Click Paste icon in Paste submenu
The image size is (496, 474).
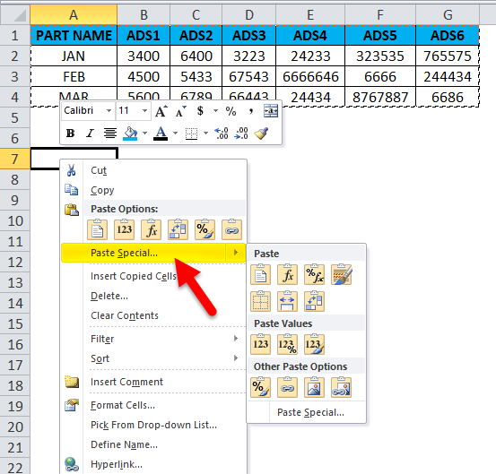260,274
